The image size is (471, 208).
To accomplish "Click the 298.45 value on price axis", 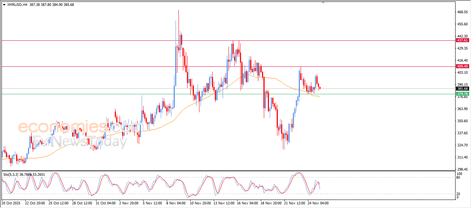I will pos(462,169).
